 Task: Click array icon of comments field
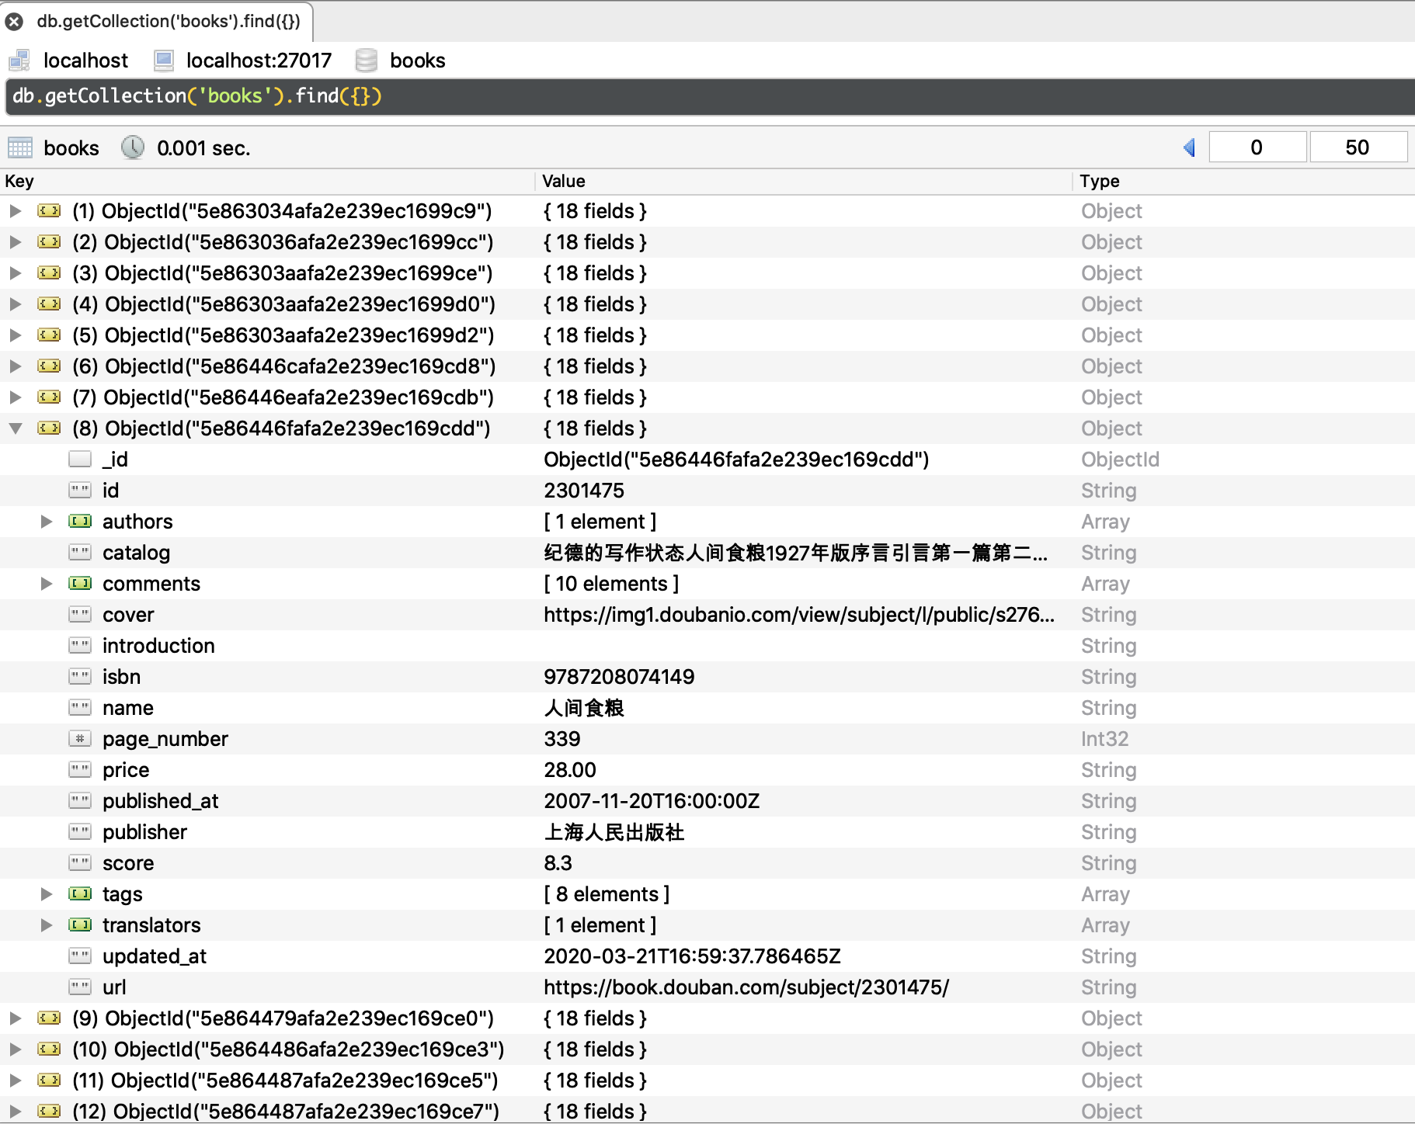coord(80,584)
